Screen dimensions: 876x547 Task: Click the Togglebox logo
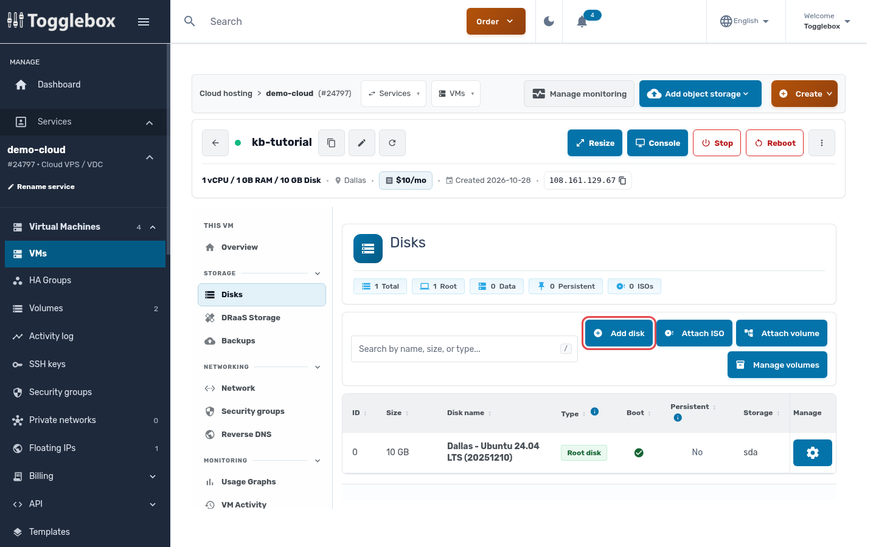[x=61, y=21]
